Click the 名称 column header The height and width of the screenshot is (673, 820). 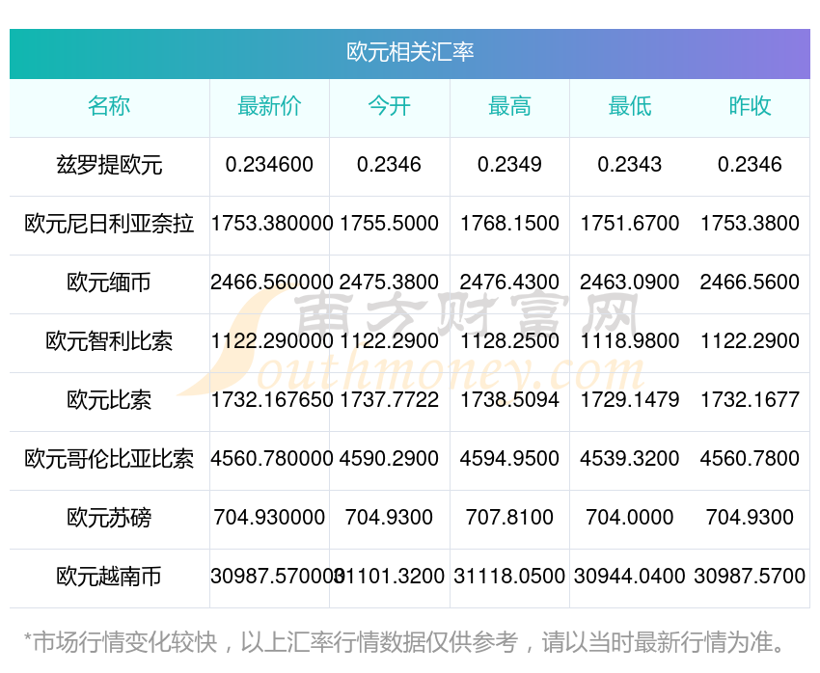(109, 106)
